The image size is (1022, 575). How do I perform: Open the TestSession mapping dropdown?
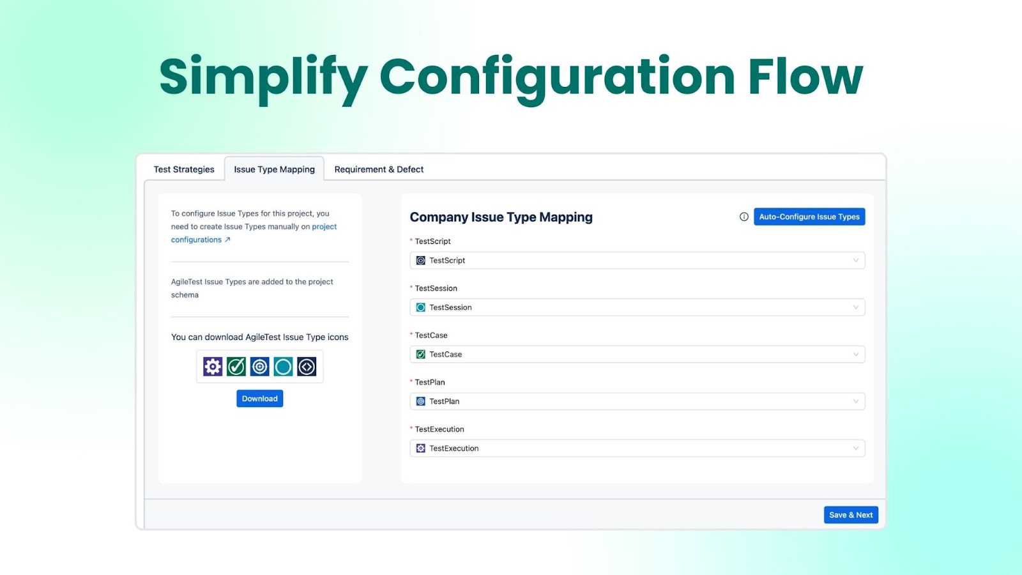tap(637, 307)
